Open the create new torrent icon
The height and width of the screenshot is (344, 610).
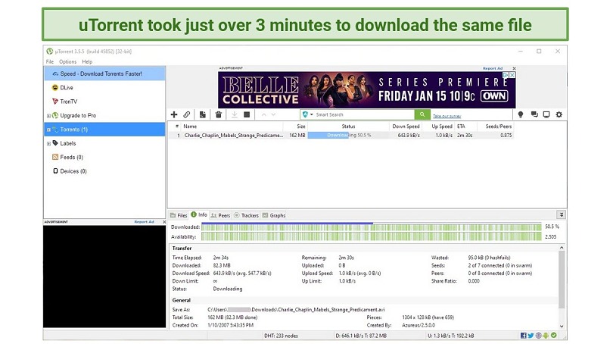coord(203,114)
